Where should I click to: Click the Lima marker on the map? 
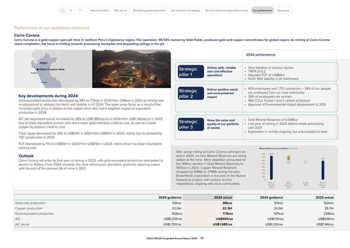[42, 82]
